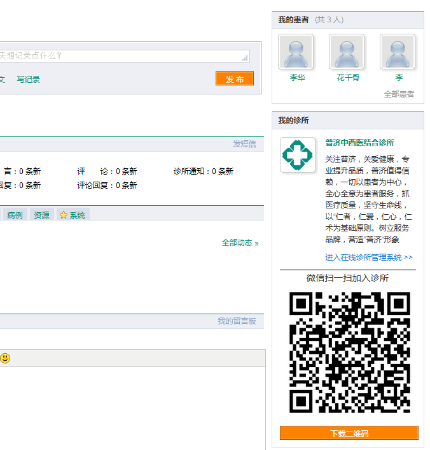Switch to the 资源 tab

(x=42, y=215)
